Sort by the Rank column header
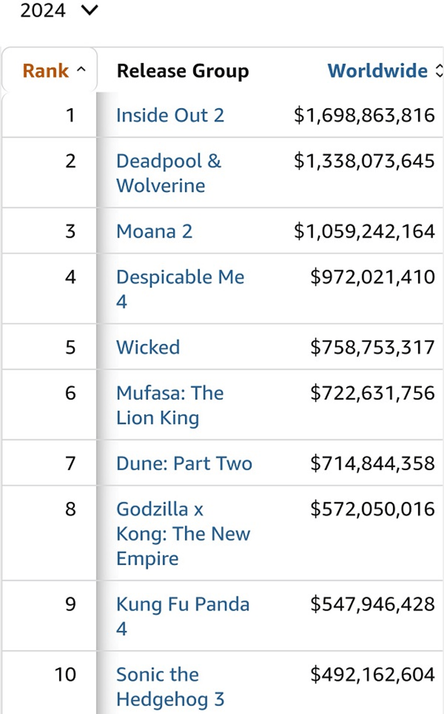Screen dimensions: 444x714 point(46,70)
